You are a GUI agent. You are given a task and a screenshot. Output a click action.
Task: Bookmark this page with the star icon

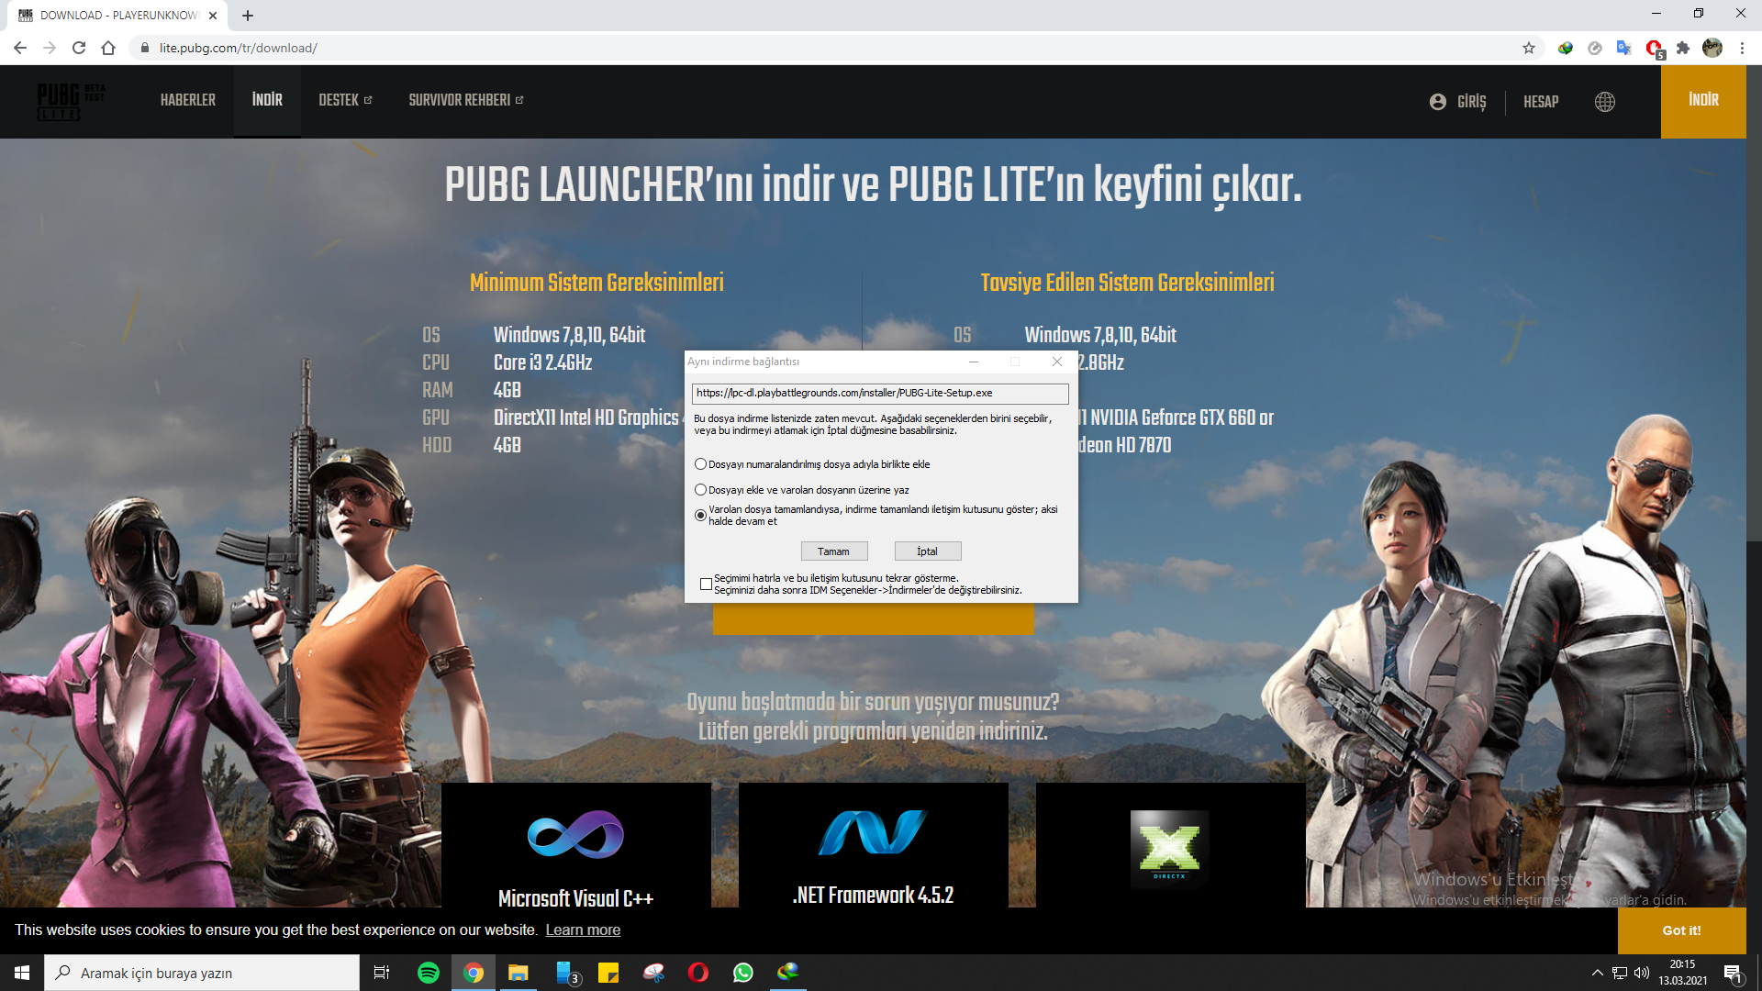tap(1528, 48)
